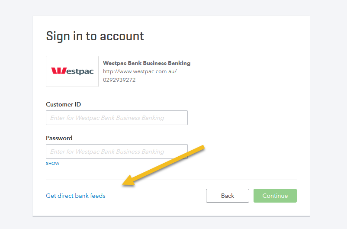The width and height of the screenshot is (347, 229).
Task: Click the westpac.com.au URL text
Action: tap(140, 71)
